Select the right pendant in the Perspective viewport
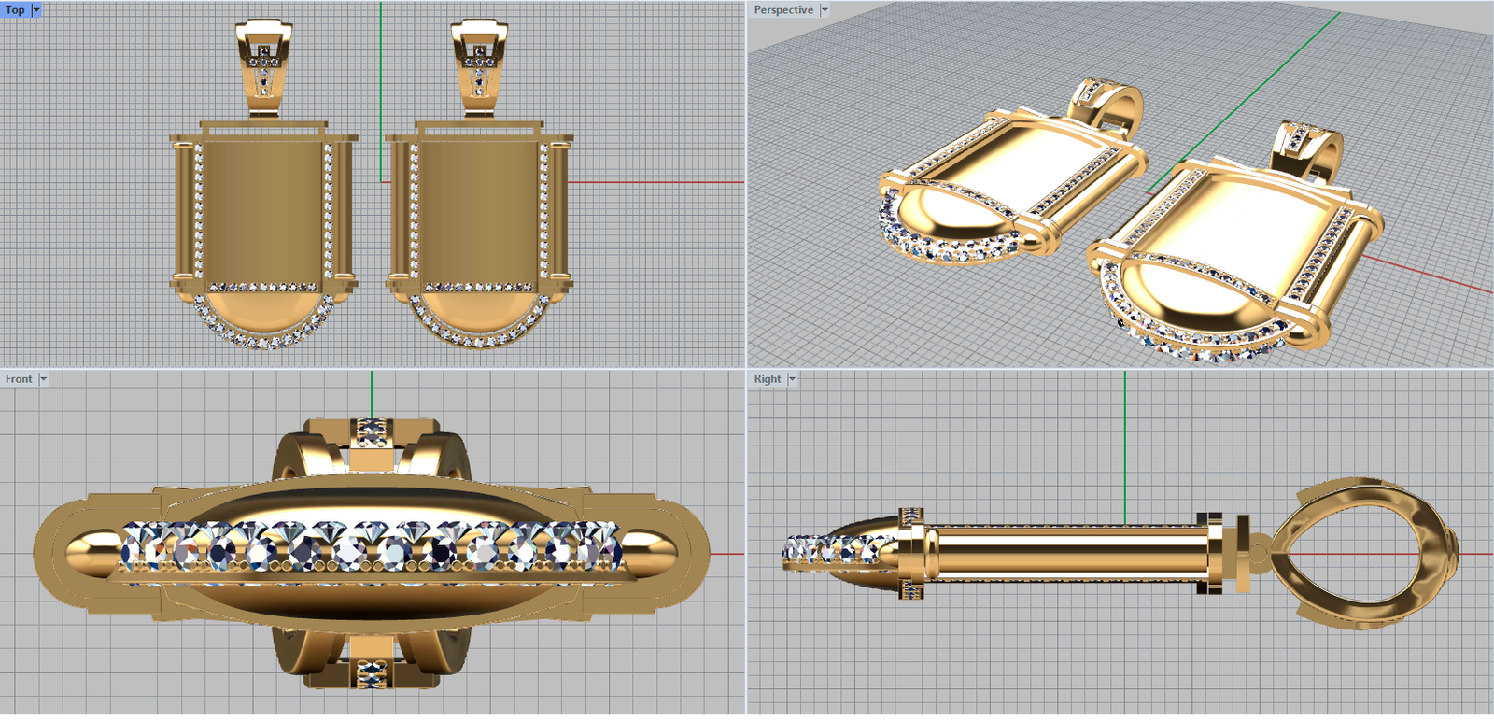 click(x=1235, y=243)
